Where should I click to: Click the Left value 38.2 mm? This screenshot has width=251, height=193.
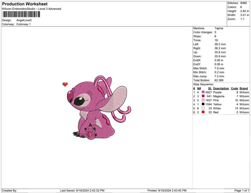click(220, 44)
